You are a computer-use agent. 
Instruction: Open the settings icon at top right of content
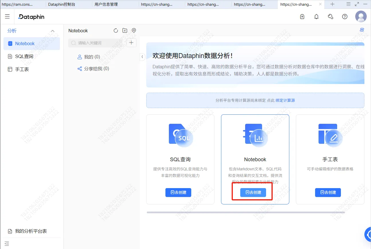tap(362, 30)
